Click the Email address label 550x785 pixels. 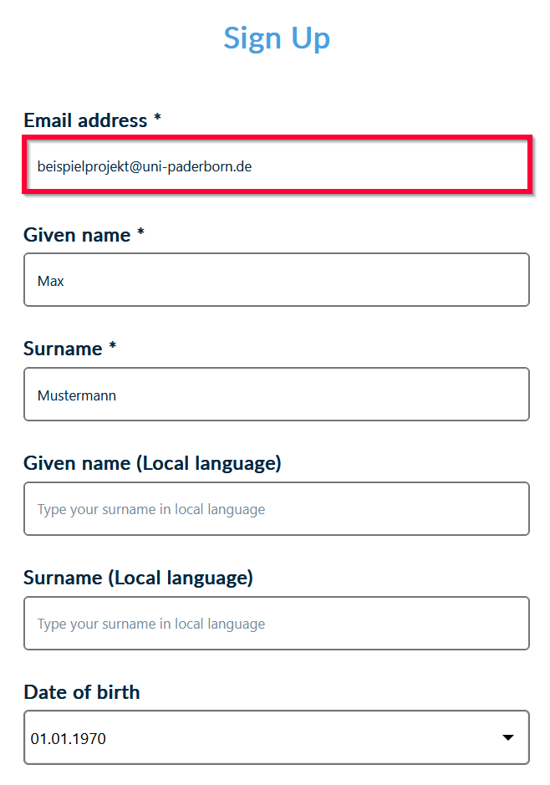pyautogui.click(x=85, y=120)
